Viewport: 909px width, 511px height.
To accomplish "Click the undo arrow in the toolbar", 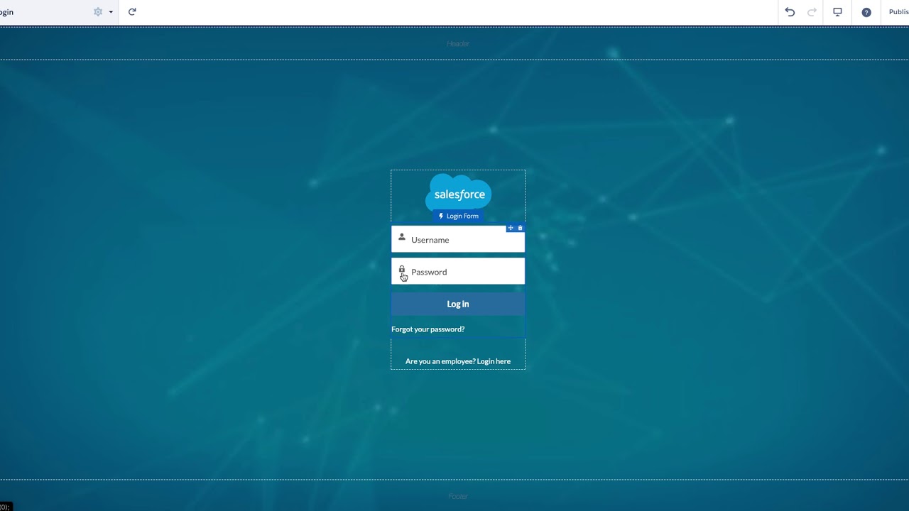I will [x=790, y=12].
